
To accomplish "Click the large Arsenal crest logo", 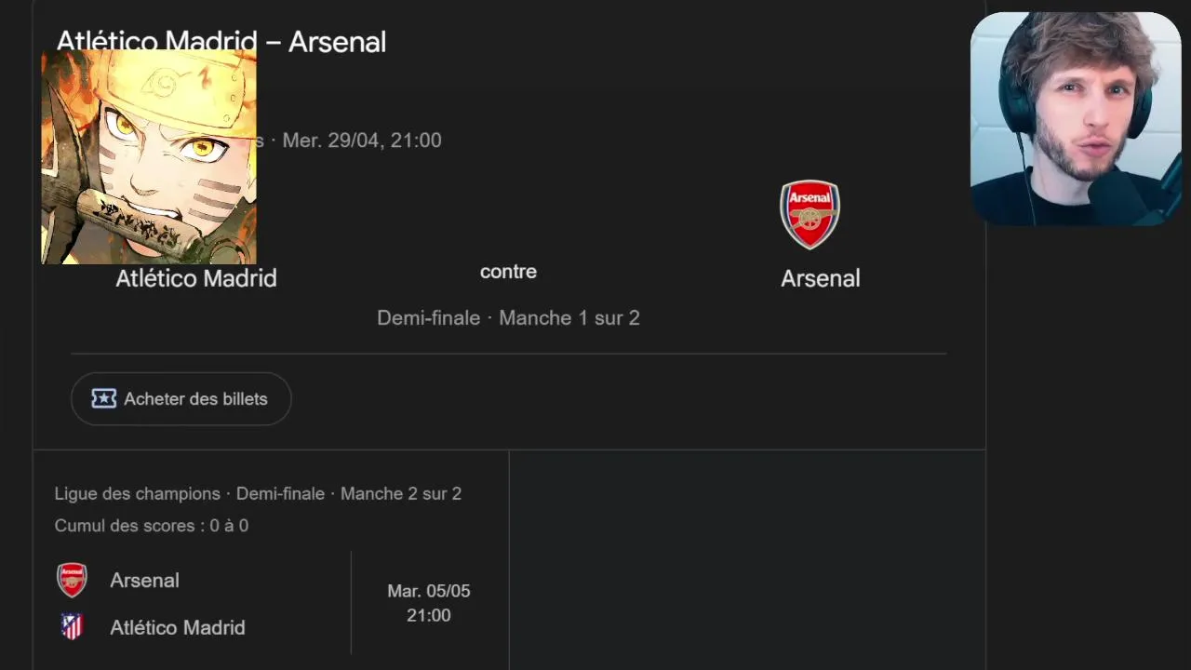I will [810, 214].
